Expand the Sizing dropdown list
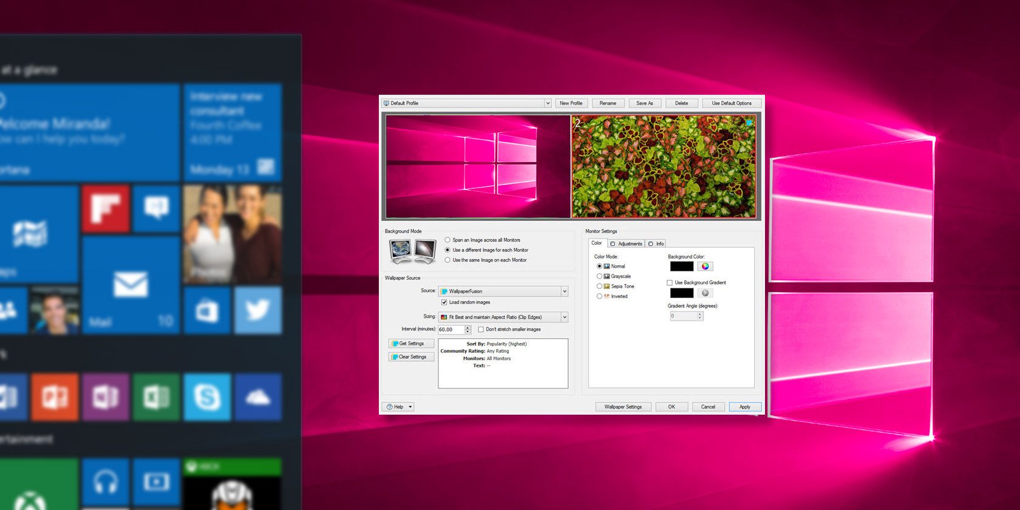Image resolution: width=1020 pixels, height=510 pixels. pyautogui.click(x=564, y=317)
